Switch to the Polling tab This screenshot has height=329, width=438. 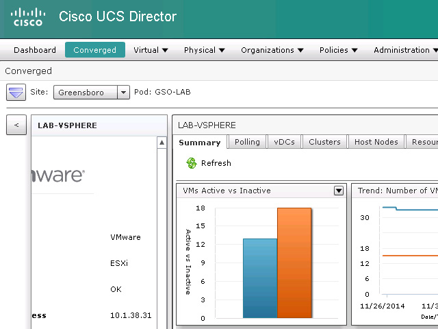click(x=247, y=142)
